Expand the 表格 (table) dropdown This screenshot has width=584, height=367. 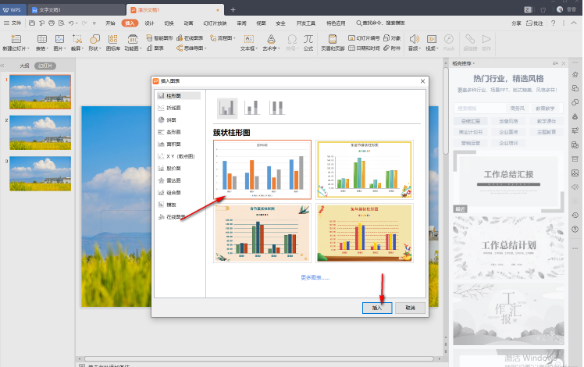point(43,48)
